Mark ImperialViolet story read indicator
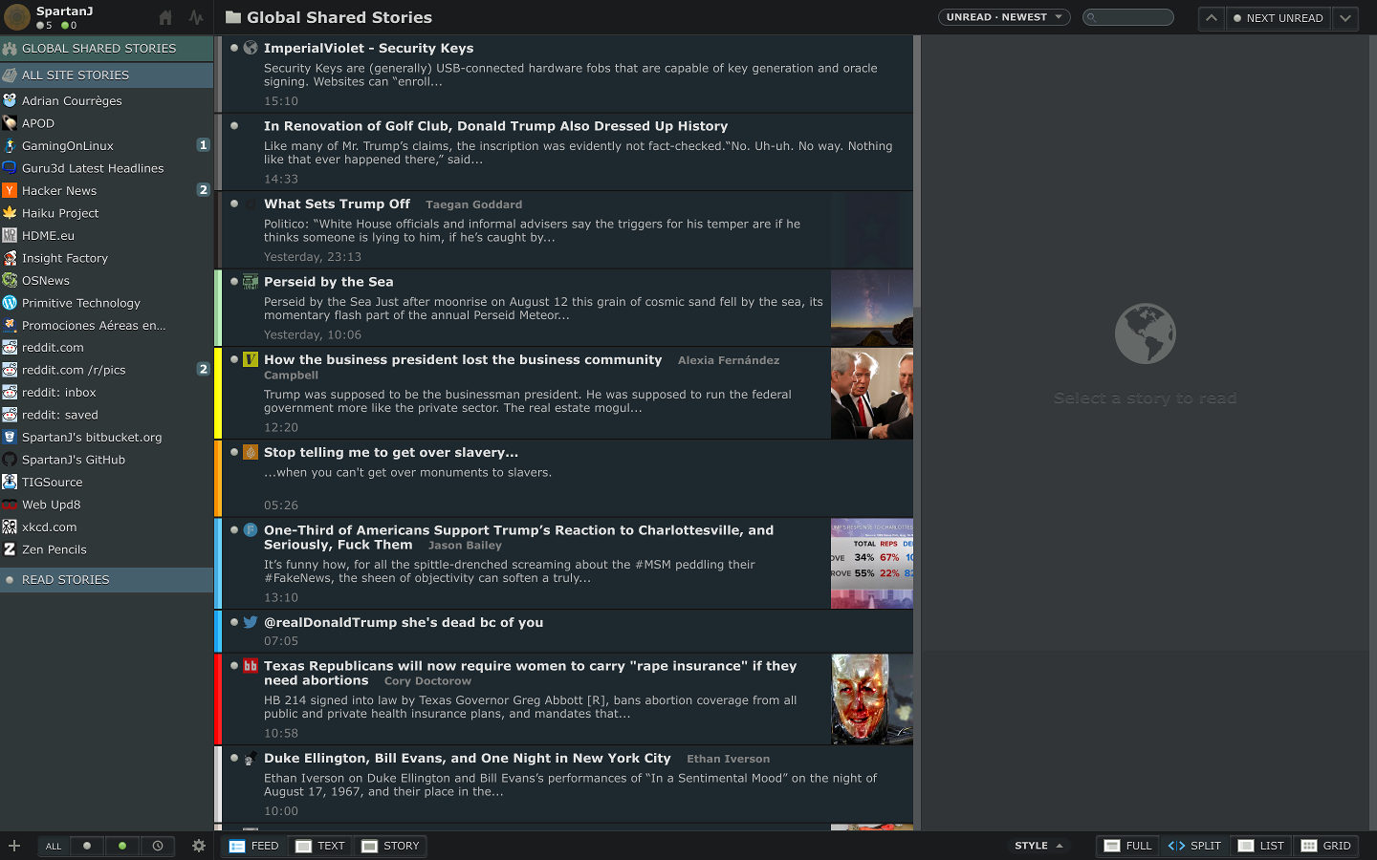Image resolution: width=1377 pixels, height=860 pixels. pyautogui.click(x=234, y=48)
